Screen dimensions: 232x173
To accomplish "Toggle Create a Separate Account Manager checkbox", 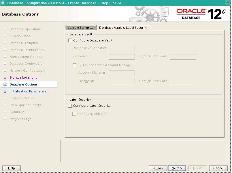I will (x=74, y=65).
